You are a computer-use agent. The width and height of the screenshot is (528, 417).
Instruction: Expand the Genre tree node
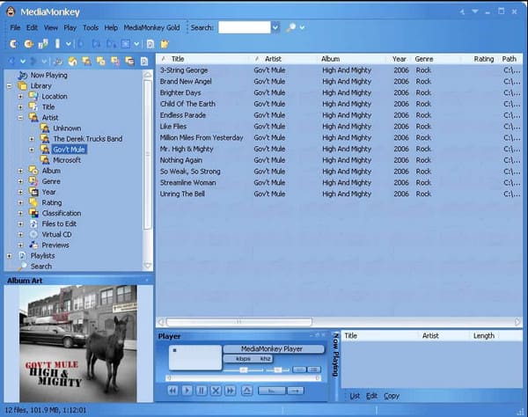click(x=20, y=181)
